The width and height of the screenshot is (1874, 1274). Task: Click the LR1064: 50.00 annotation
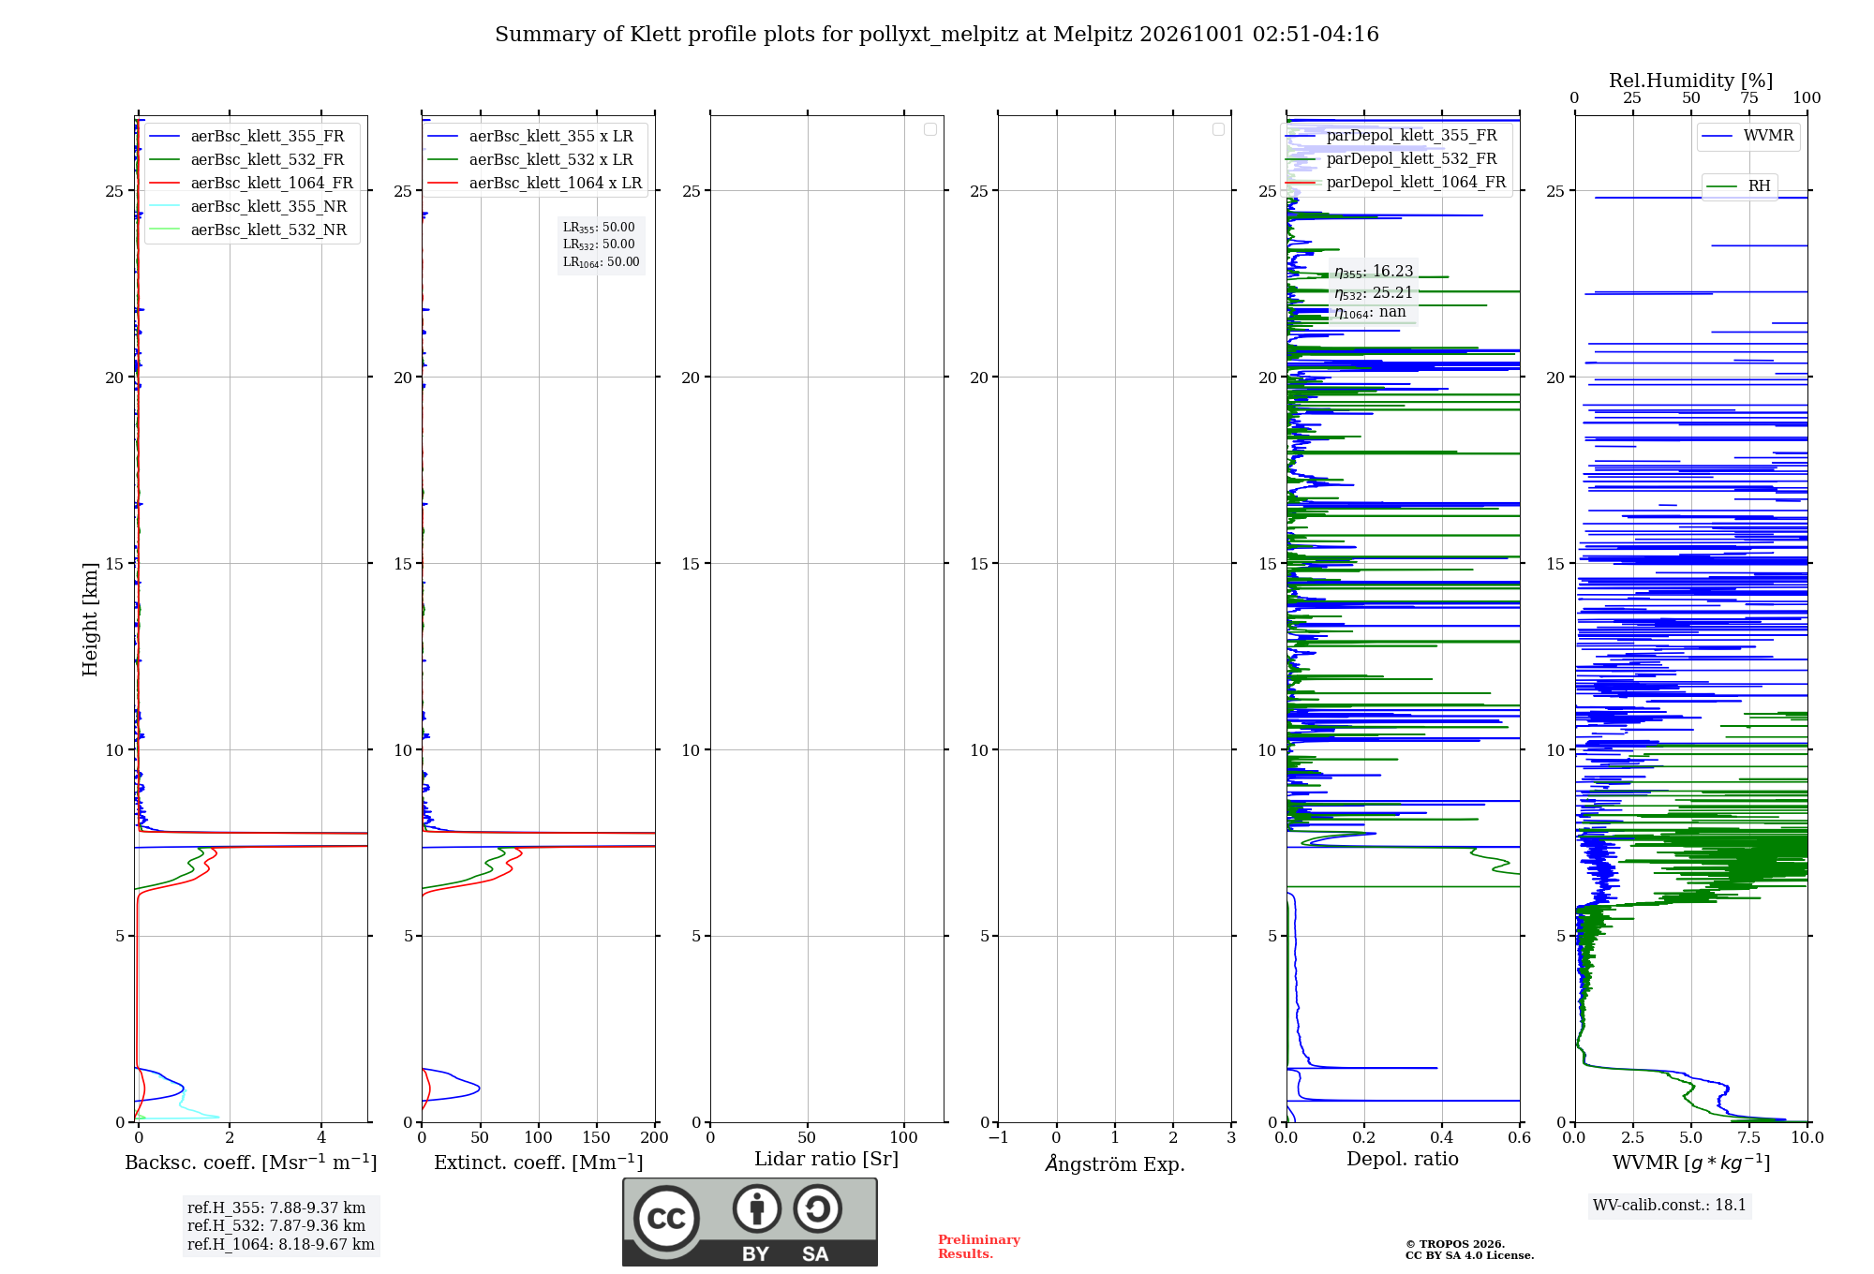pos(601,262)
